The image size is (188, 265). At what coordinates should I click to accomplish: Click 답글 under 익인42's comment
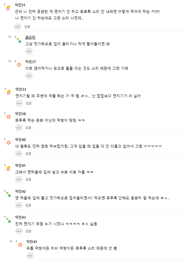[28, 205]
